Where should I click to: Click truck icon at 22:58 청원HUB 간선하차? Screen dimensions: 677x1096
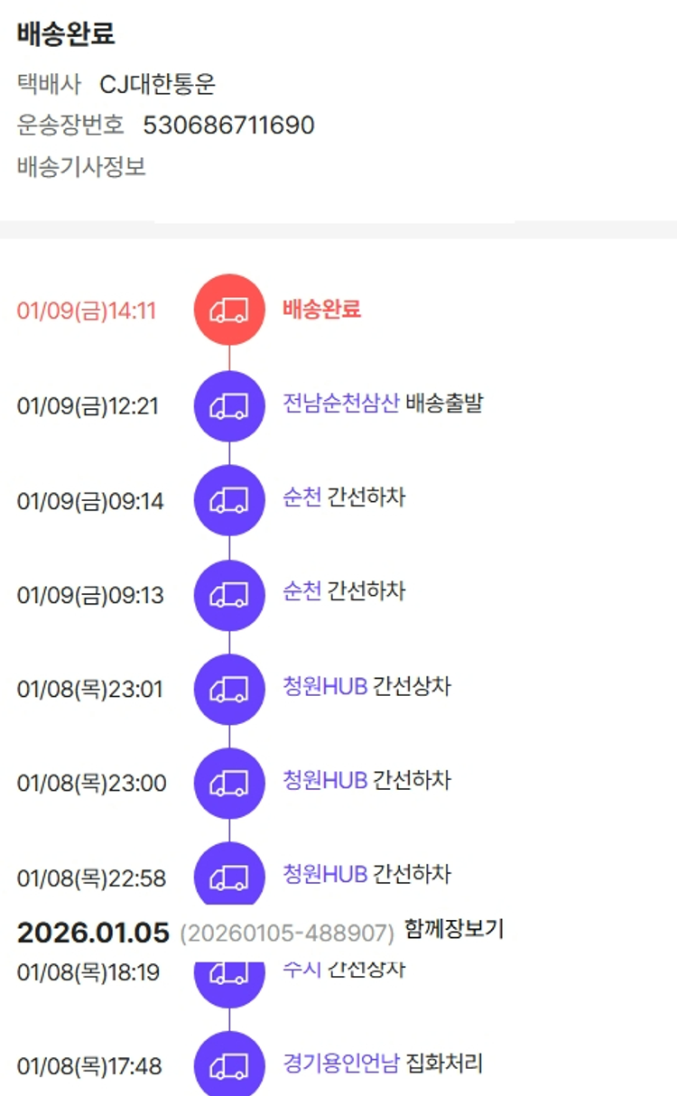(x=229, y=874)
